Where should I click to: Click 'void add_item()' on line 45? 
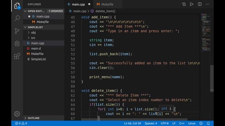coord(96,17)
